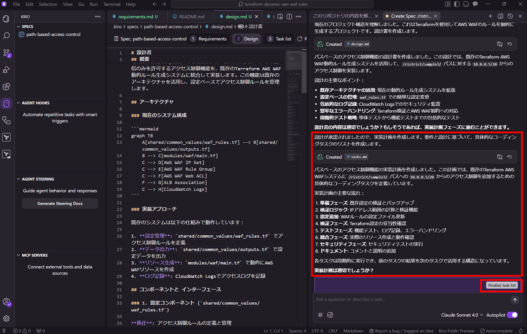Open the Claude Sonnet 4.0 model dropdown

click(462, 315)
